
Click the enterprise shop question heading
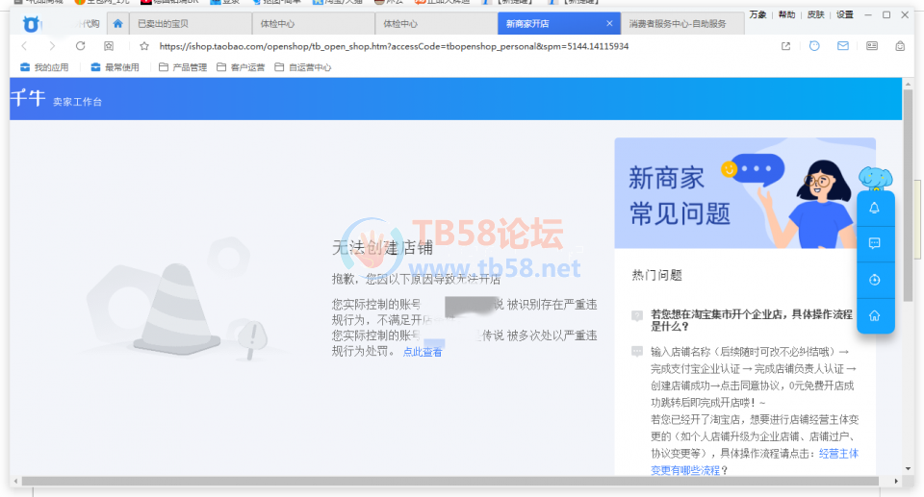(752, 320)
